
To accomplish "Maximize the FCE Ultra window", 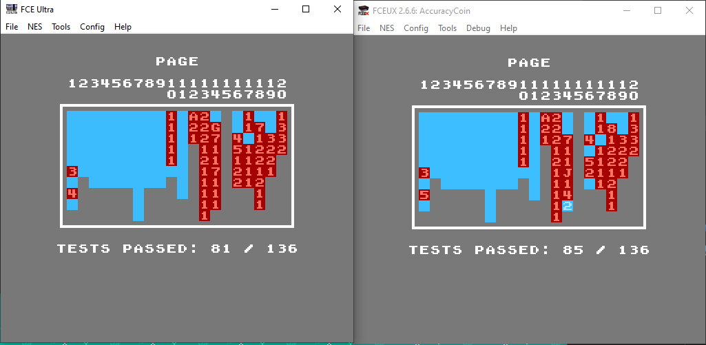I will tap(306, 10).
